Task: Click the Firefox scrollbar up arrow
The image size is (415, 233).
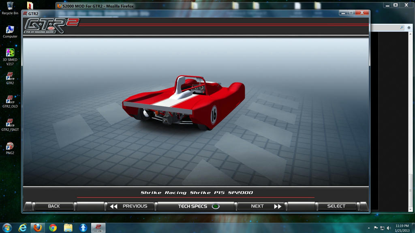Action: pyautogui.click(x=411, y=34)
